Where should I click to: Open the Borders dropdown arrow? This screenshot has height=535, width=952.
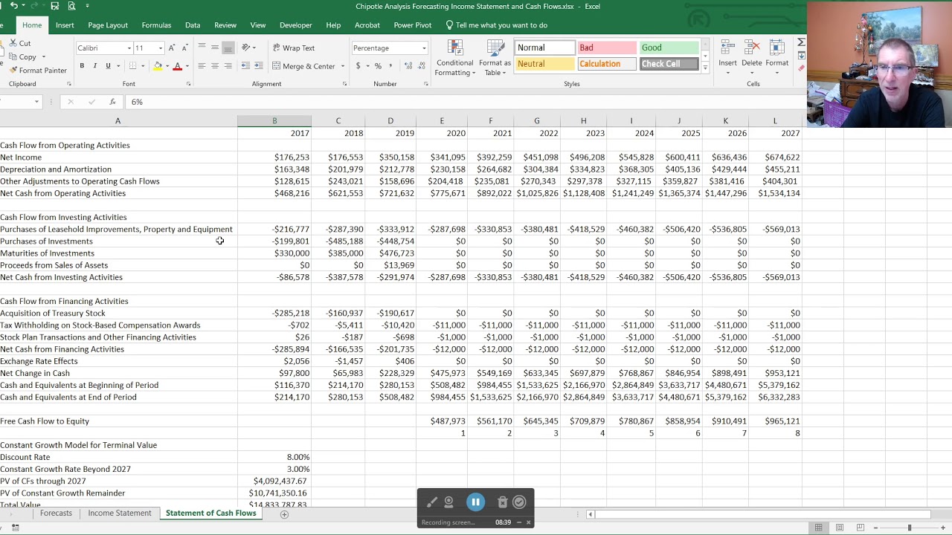click(144, 66)
